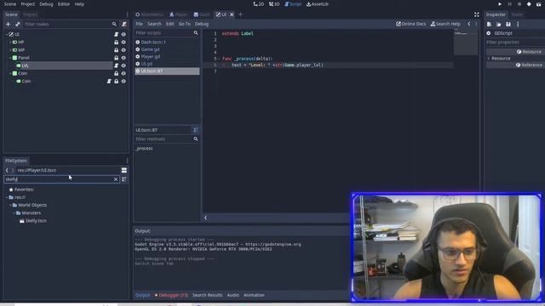The image size is (545, 306).
Task: Open the Search Results bottom tab
Action: pos(207,295)
